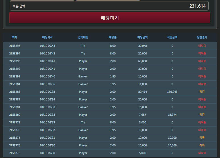Click 적중 result in row 2158280
Screen dimensions: 220x158
coord(202,115)
